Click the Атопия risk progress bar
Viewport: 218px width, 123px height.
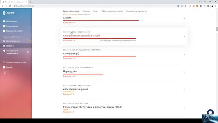coord(101,20)
